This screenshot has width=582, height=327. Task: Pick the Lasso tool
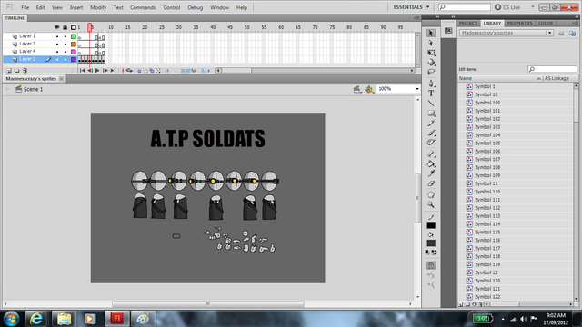(x=431, y=72)
